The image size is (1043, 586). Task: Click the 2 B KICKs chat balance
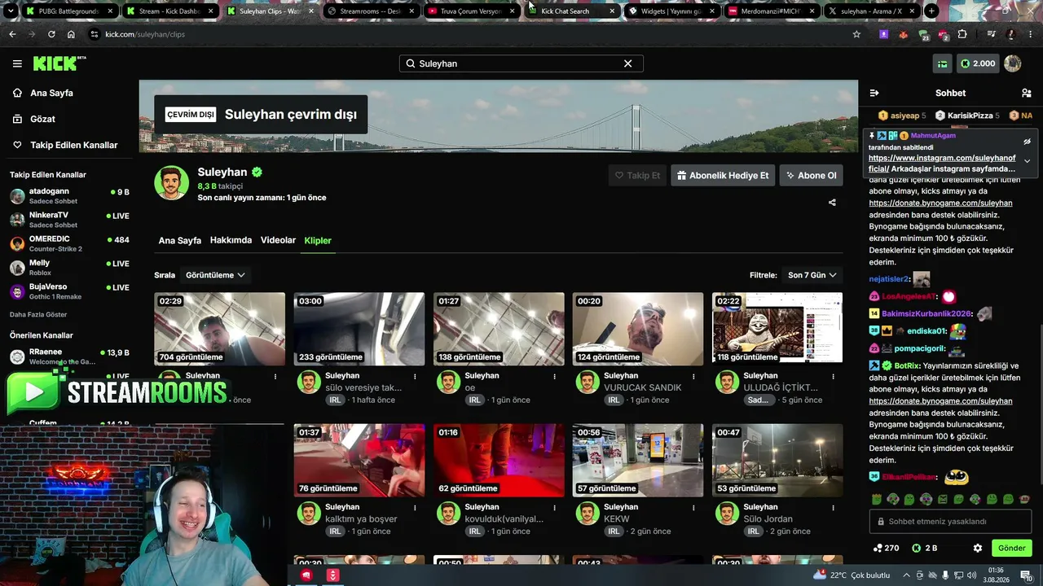point(925,548)
